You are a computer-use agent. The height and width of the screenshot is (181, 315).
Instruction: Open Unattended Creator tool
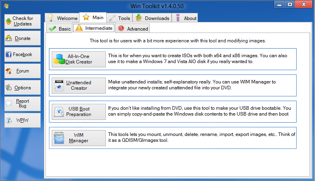click(79, 85)
